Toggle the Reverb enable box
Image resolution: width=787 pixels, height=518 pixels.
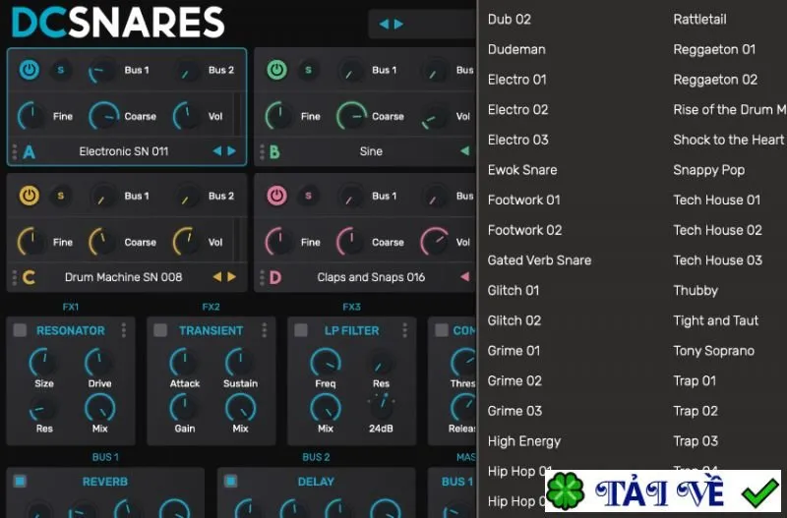coord(20,481)
